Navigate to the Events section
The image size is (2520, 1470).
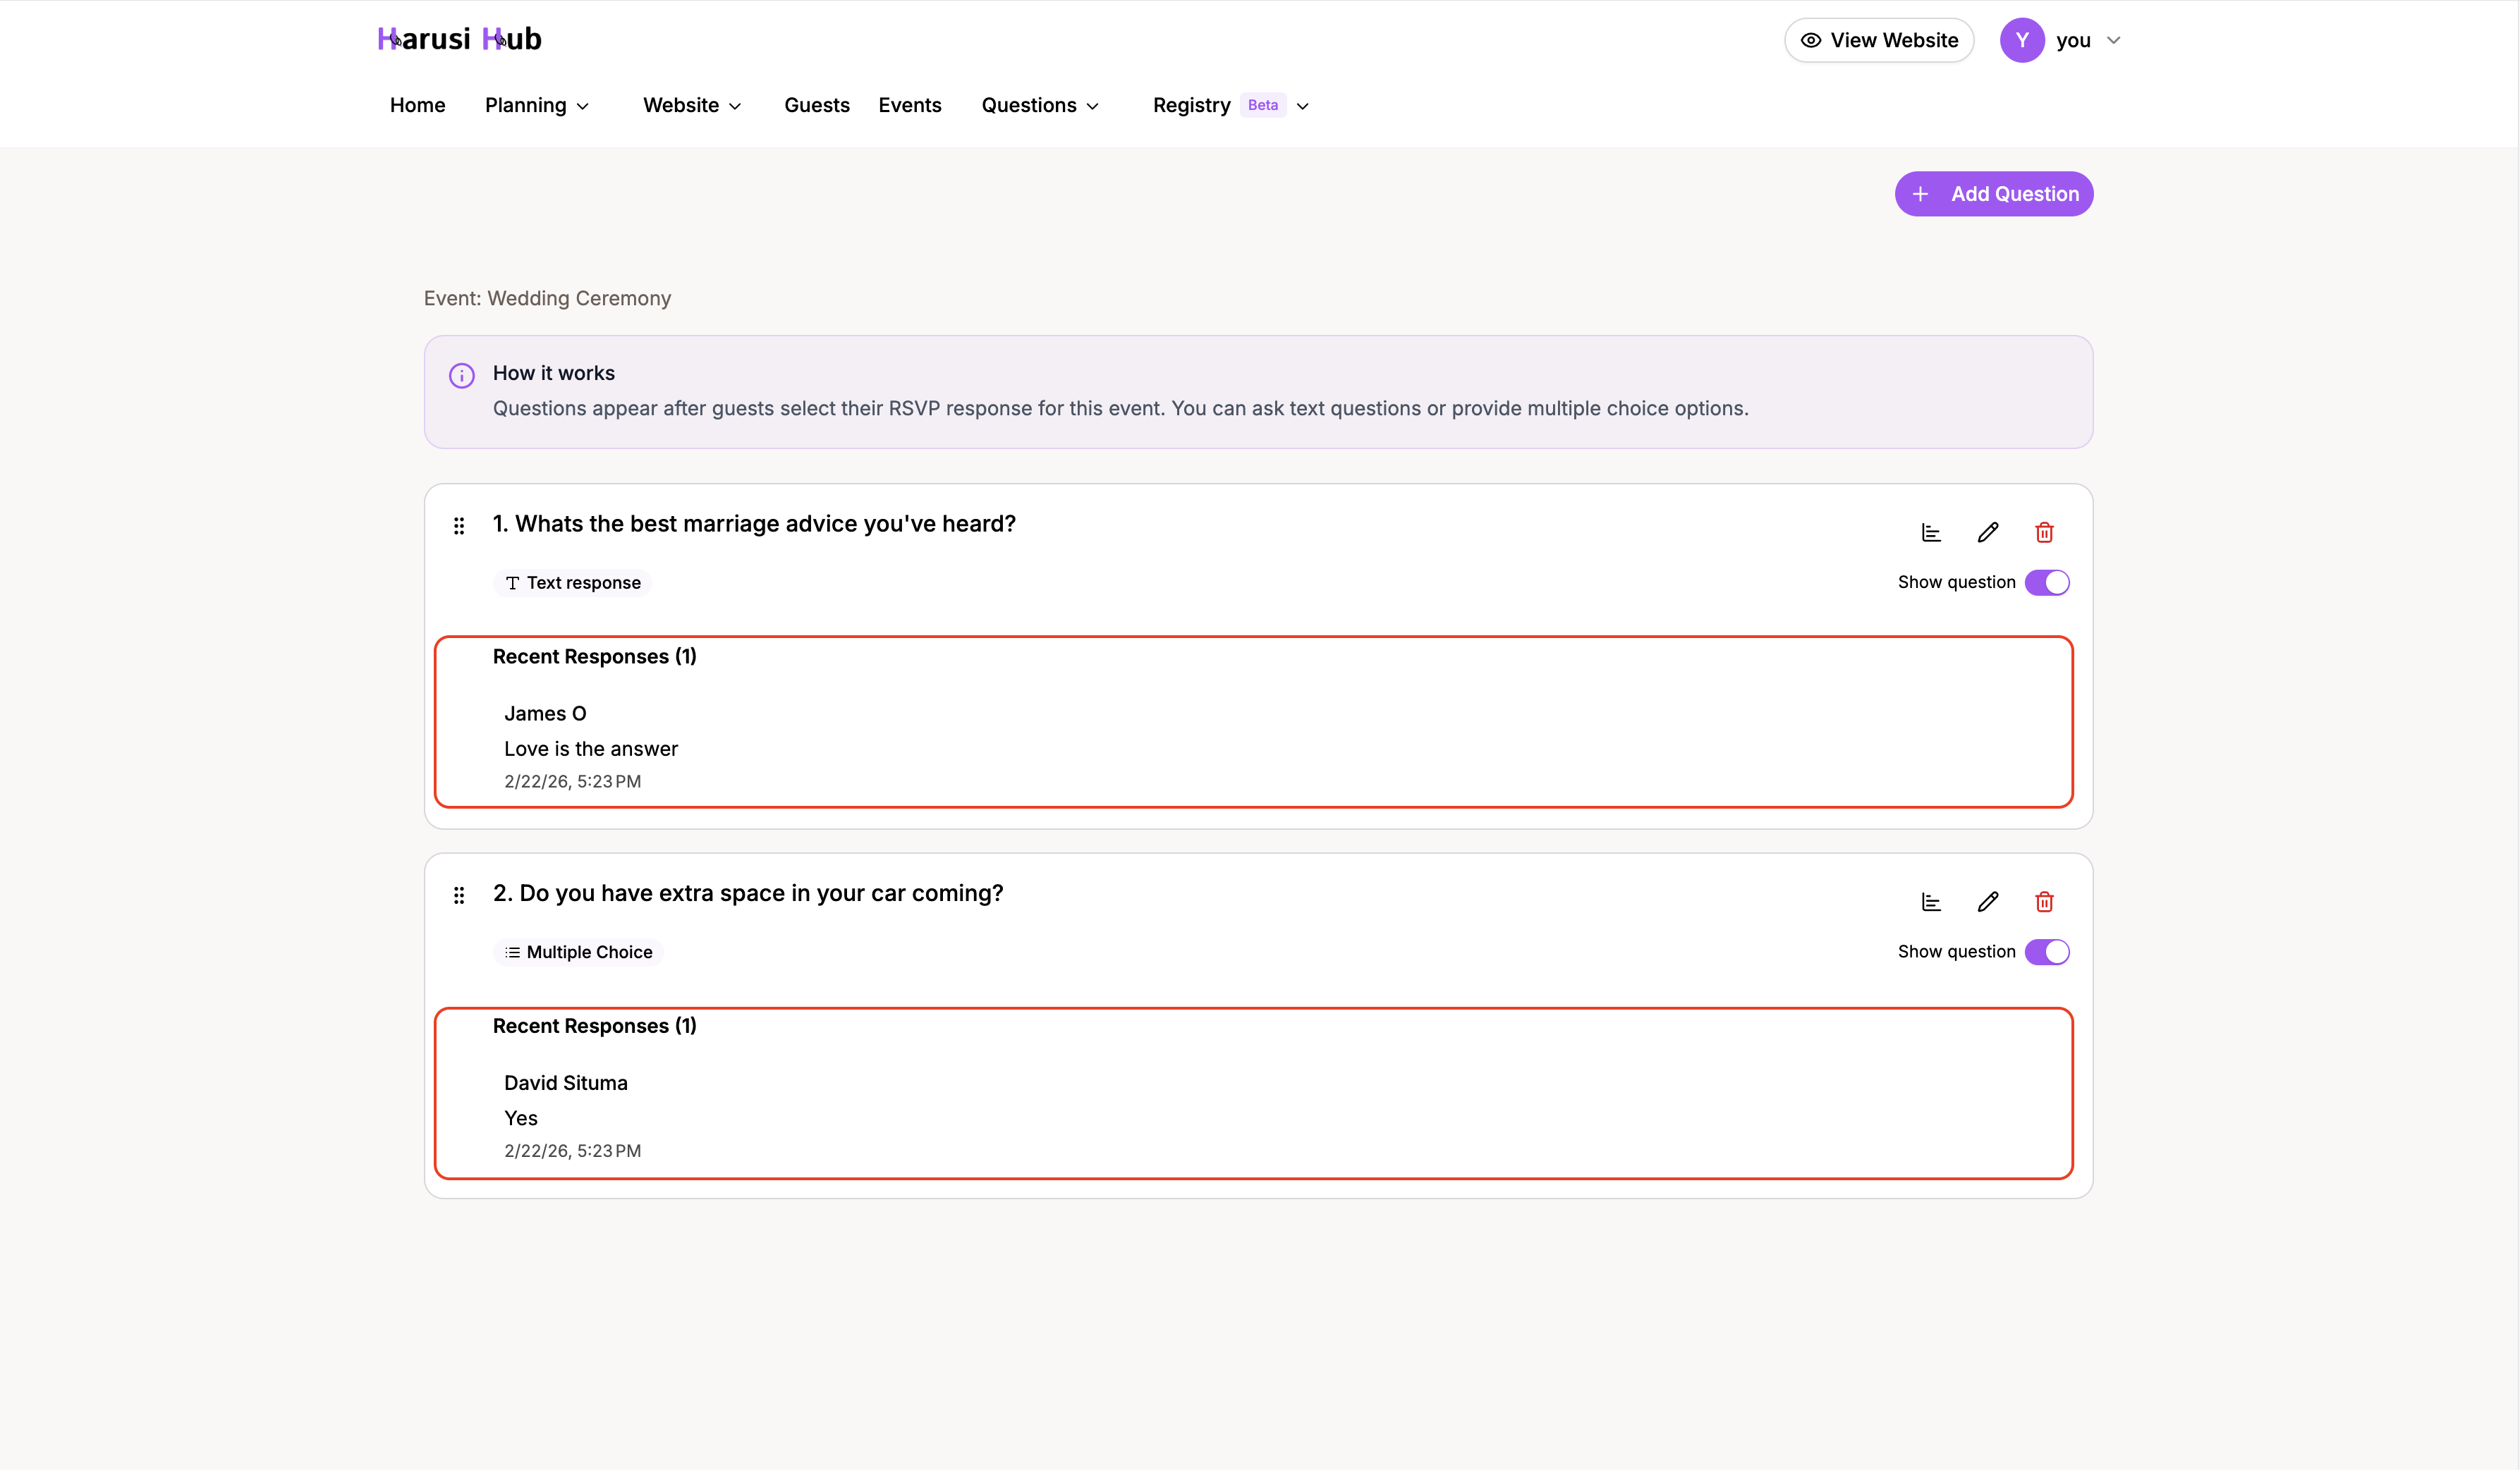click(909, 105)
